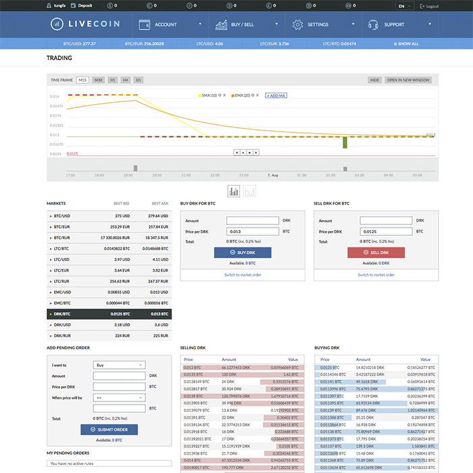Click the SELL DRK button
473x473 pixels.
[x=376, y=253]
